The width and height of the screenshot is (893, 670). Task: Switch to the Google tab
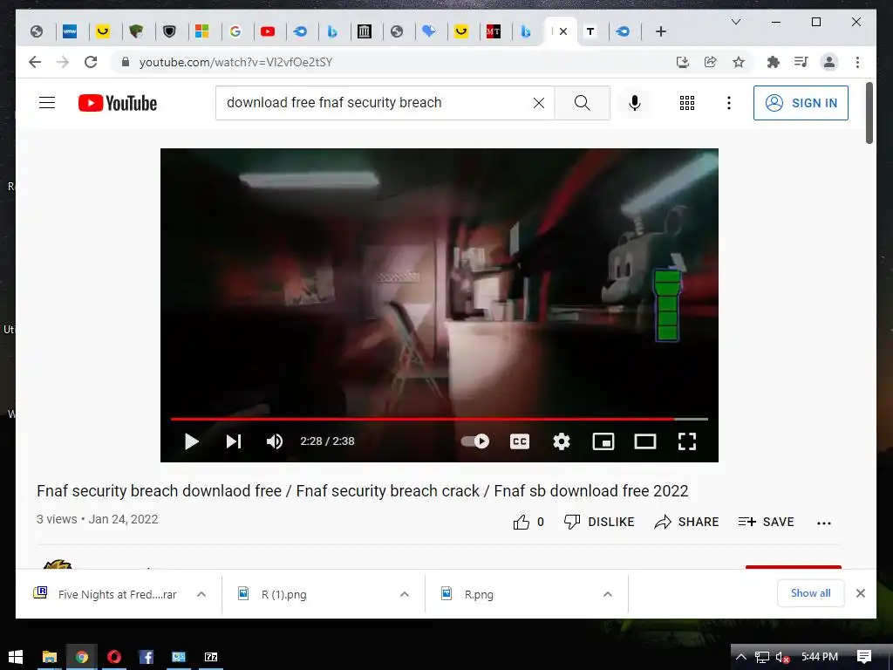coord(235,31)
